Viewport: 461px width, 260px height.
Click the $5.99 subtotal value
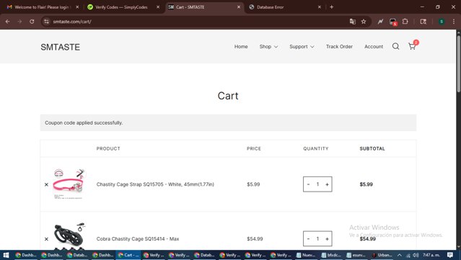[x=366, y=184]
